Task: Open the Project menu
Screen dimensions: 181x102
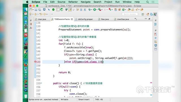Action: [x=108, y=2]
